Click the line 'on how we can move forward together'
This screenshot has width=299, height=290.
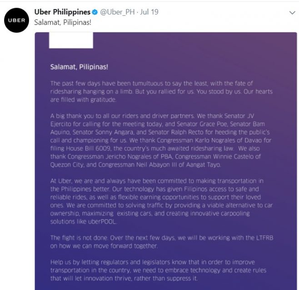point(104,246)
